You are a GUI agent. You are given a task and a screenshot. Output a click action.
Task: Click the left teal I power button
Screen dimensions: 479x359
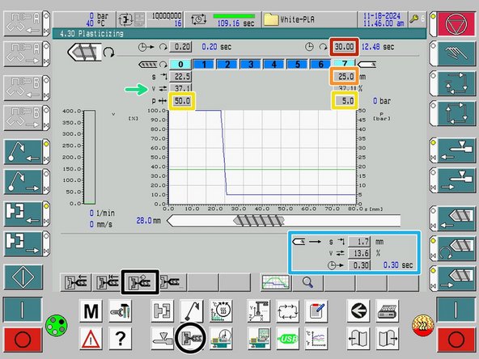coord(23,310)
